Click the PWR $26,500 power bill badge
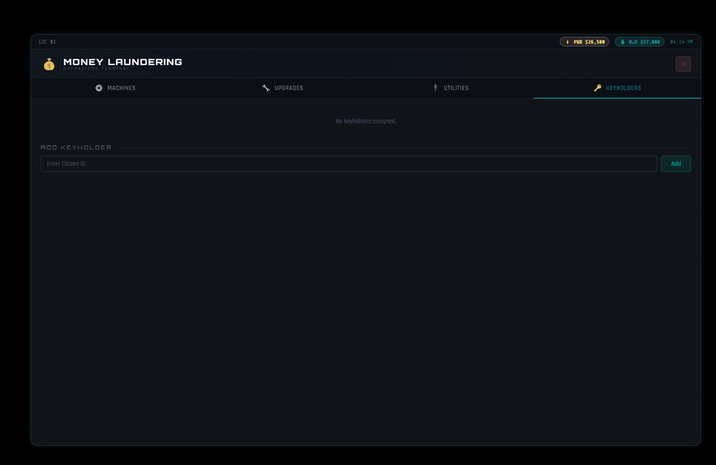Screen dimensions: 716x465 [x=584, y=42]
